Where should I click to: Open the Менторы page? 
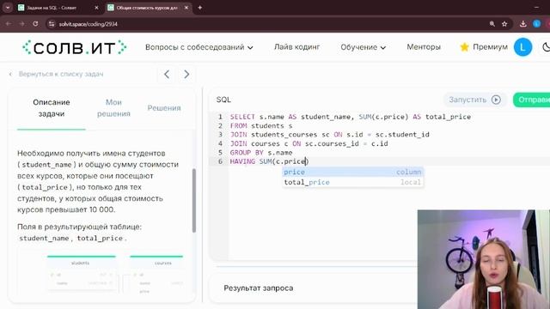424,47
